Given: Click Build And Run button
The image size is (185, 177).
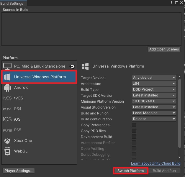Looking at the screenshot, I should (164, 171).
